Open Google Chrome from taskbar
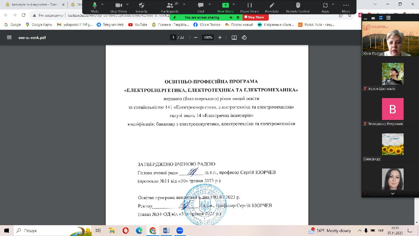The height and width of the screenshot is (236, 419). pos(153,230)
